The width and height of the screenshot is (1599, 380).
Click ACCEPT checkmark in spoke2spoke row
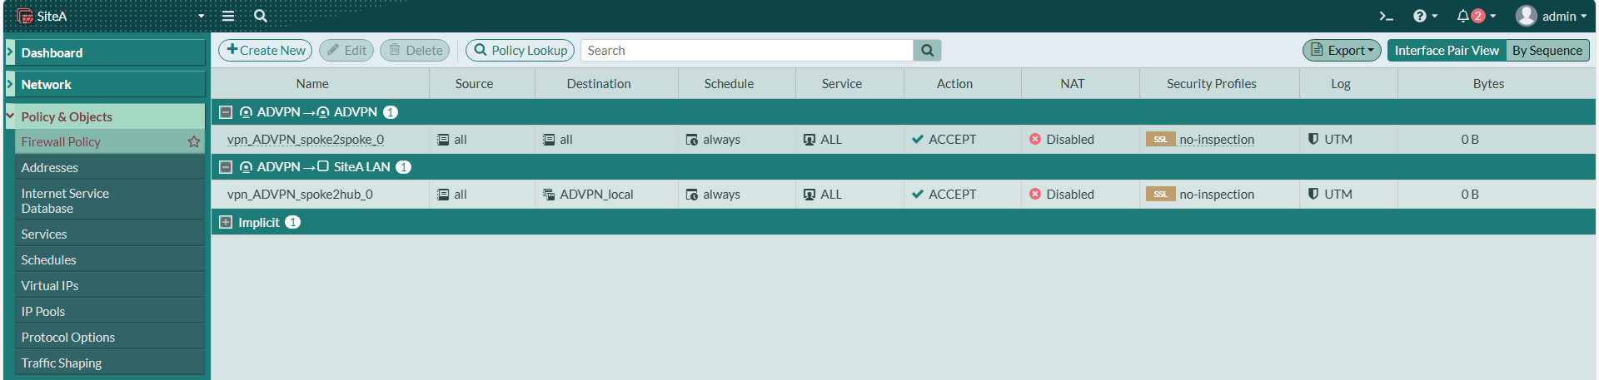pyautogui.click(x=918, y=140)
